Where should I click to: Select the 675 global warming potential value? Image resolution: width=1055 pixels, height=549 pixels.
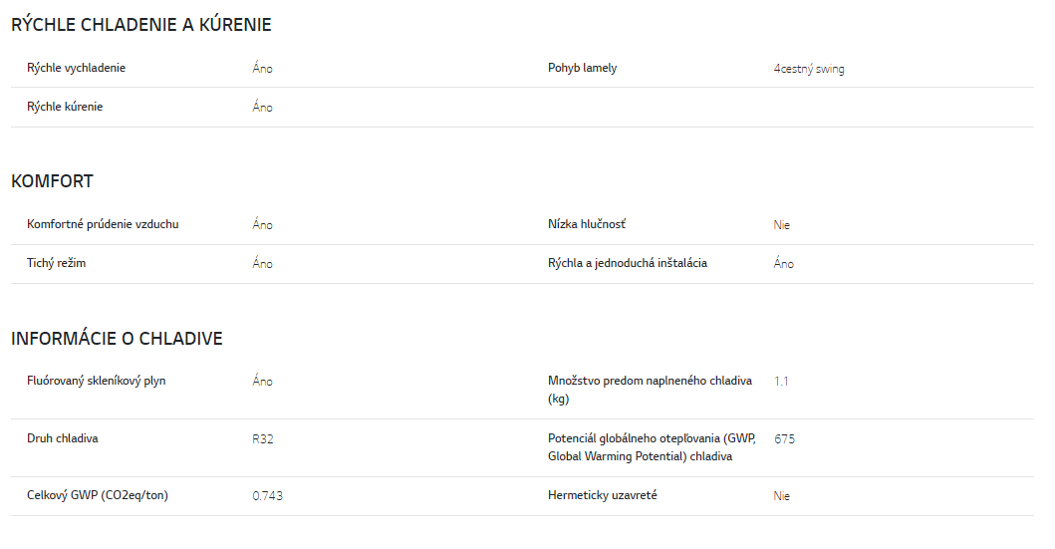[784, 439]
